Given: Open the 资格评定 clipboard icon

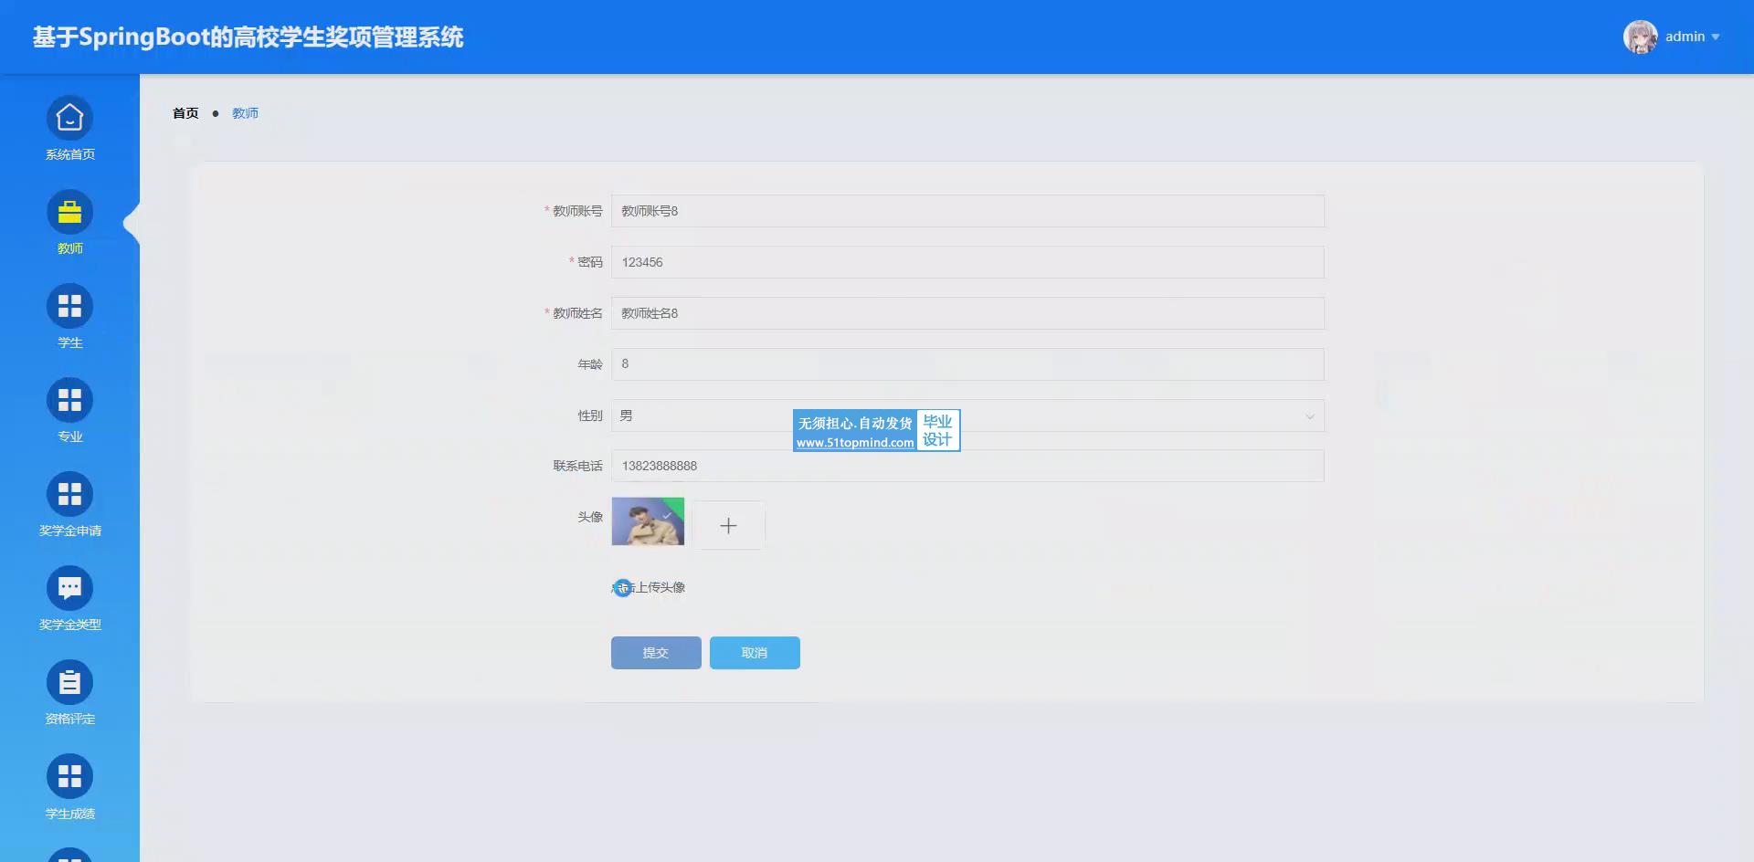Looking at the screenshot, I should (69, 683).
